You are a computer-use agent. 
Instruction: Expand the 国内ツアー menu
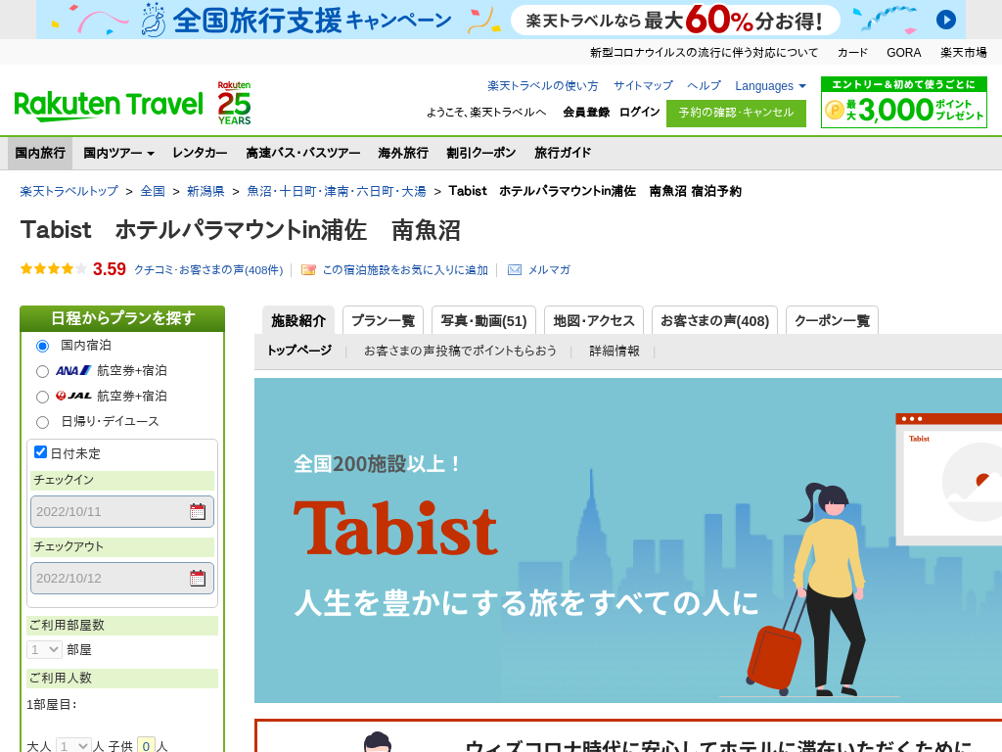[x=118, y=153]
